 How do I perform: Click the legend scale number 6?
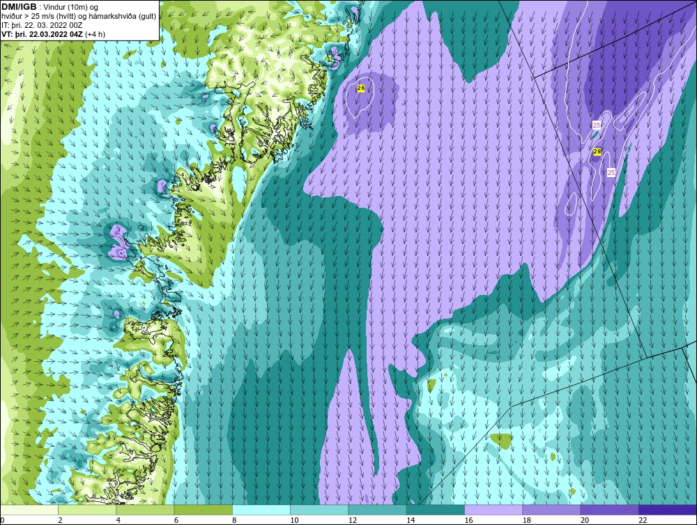[x=176, y=521]
